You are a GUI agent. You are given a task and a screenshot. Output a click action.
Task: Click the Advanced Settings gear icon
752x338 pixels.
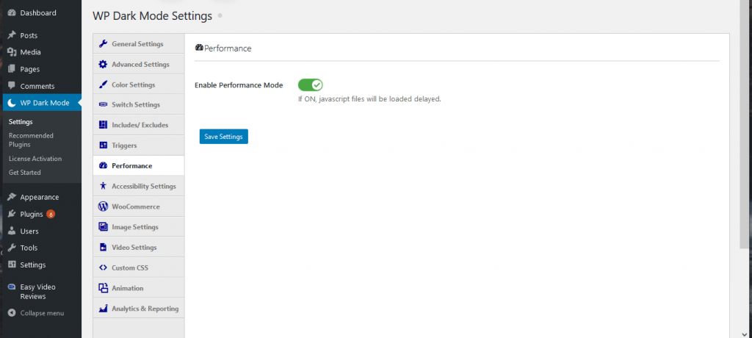(x=103, y=65)
